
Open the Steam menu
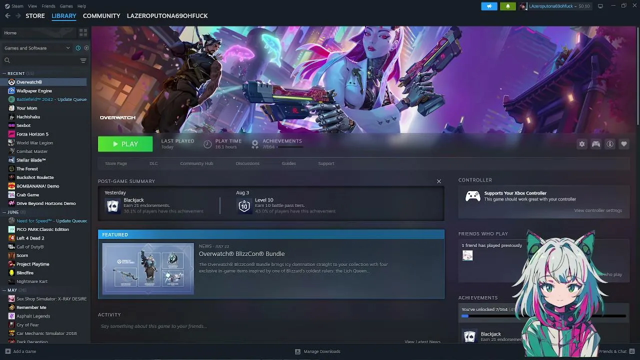(x=17, y=6)
